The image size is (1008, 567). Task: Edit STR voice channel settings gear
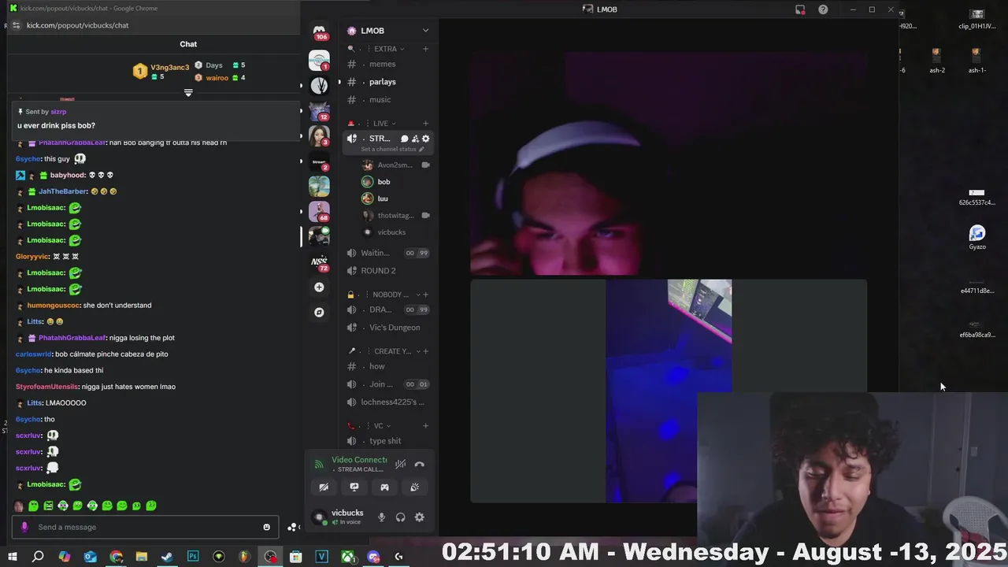tap(426, 139)
